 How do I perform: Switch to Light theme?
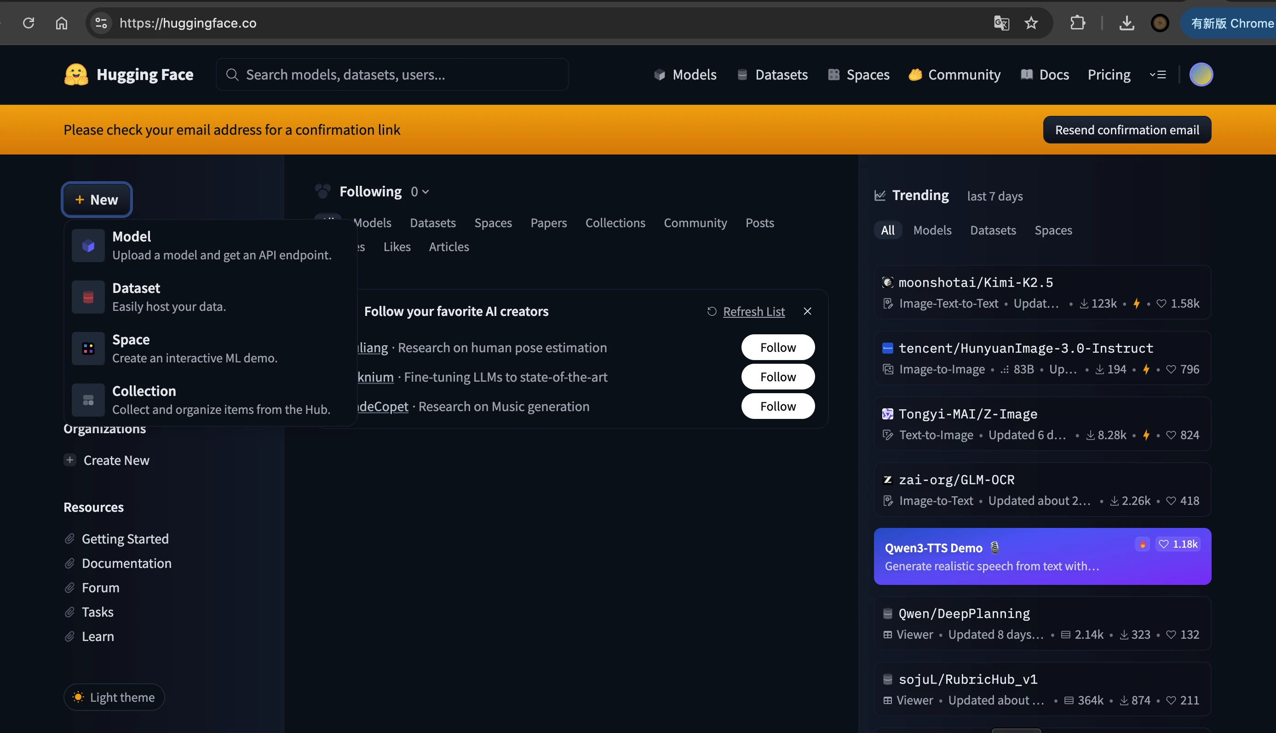coord(114,697)
